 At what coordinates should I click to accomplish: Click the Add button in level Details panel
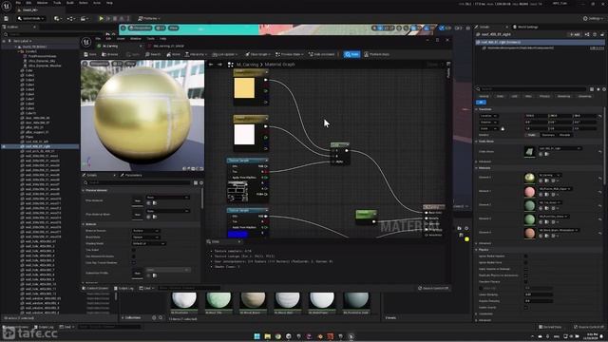pyautogui.click(x=575, y=34)
